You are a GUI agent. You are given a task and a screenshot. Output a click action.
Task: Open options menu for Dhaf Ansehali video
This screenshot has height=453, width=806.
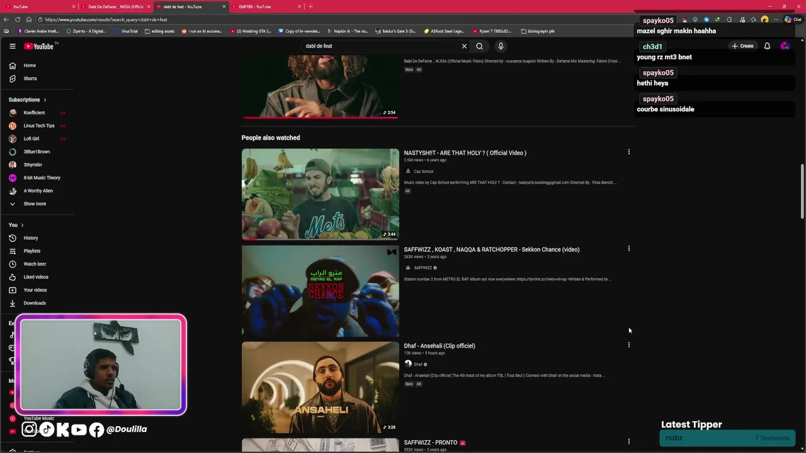click(628, 345)
